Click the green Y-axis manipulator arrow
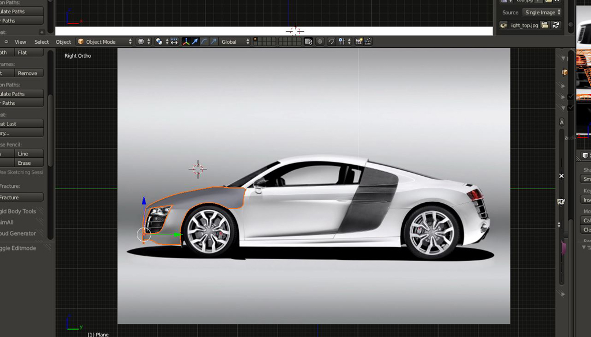This screenshot has width=591, height=337. click(x=178, y=234)
